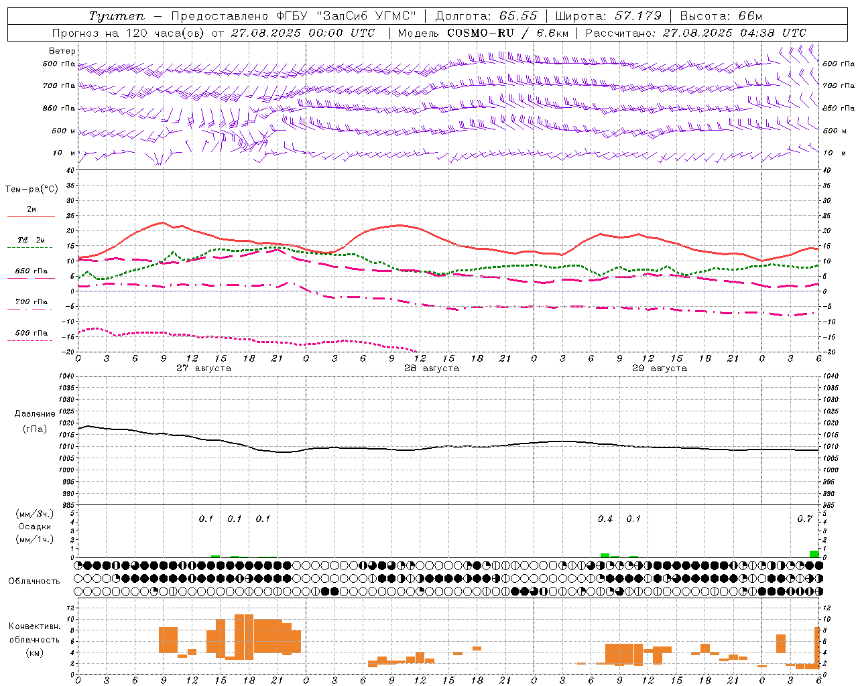Viewport: 858px width, 686px height.
Task: Click the Tyumen station title
Action: point(116,16)
